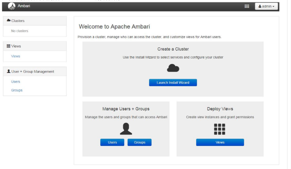The width and height of the screenshot is (291, 169).
Task: Click the Ambari brand text in navbar
Action: pyautogui.click(x=24, y=6)
